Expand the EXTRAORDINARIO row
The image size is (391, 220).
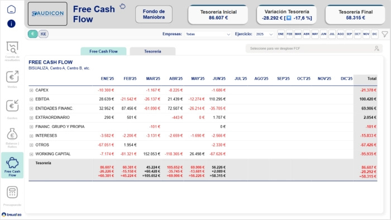click(x=31, y=118)
